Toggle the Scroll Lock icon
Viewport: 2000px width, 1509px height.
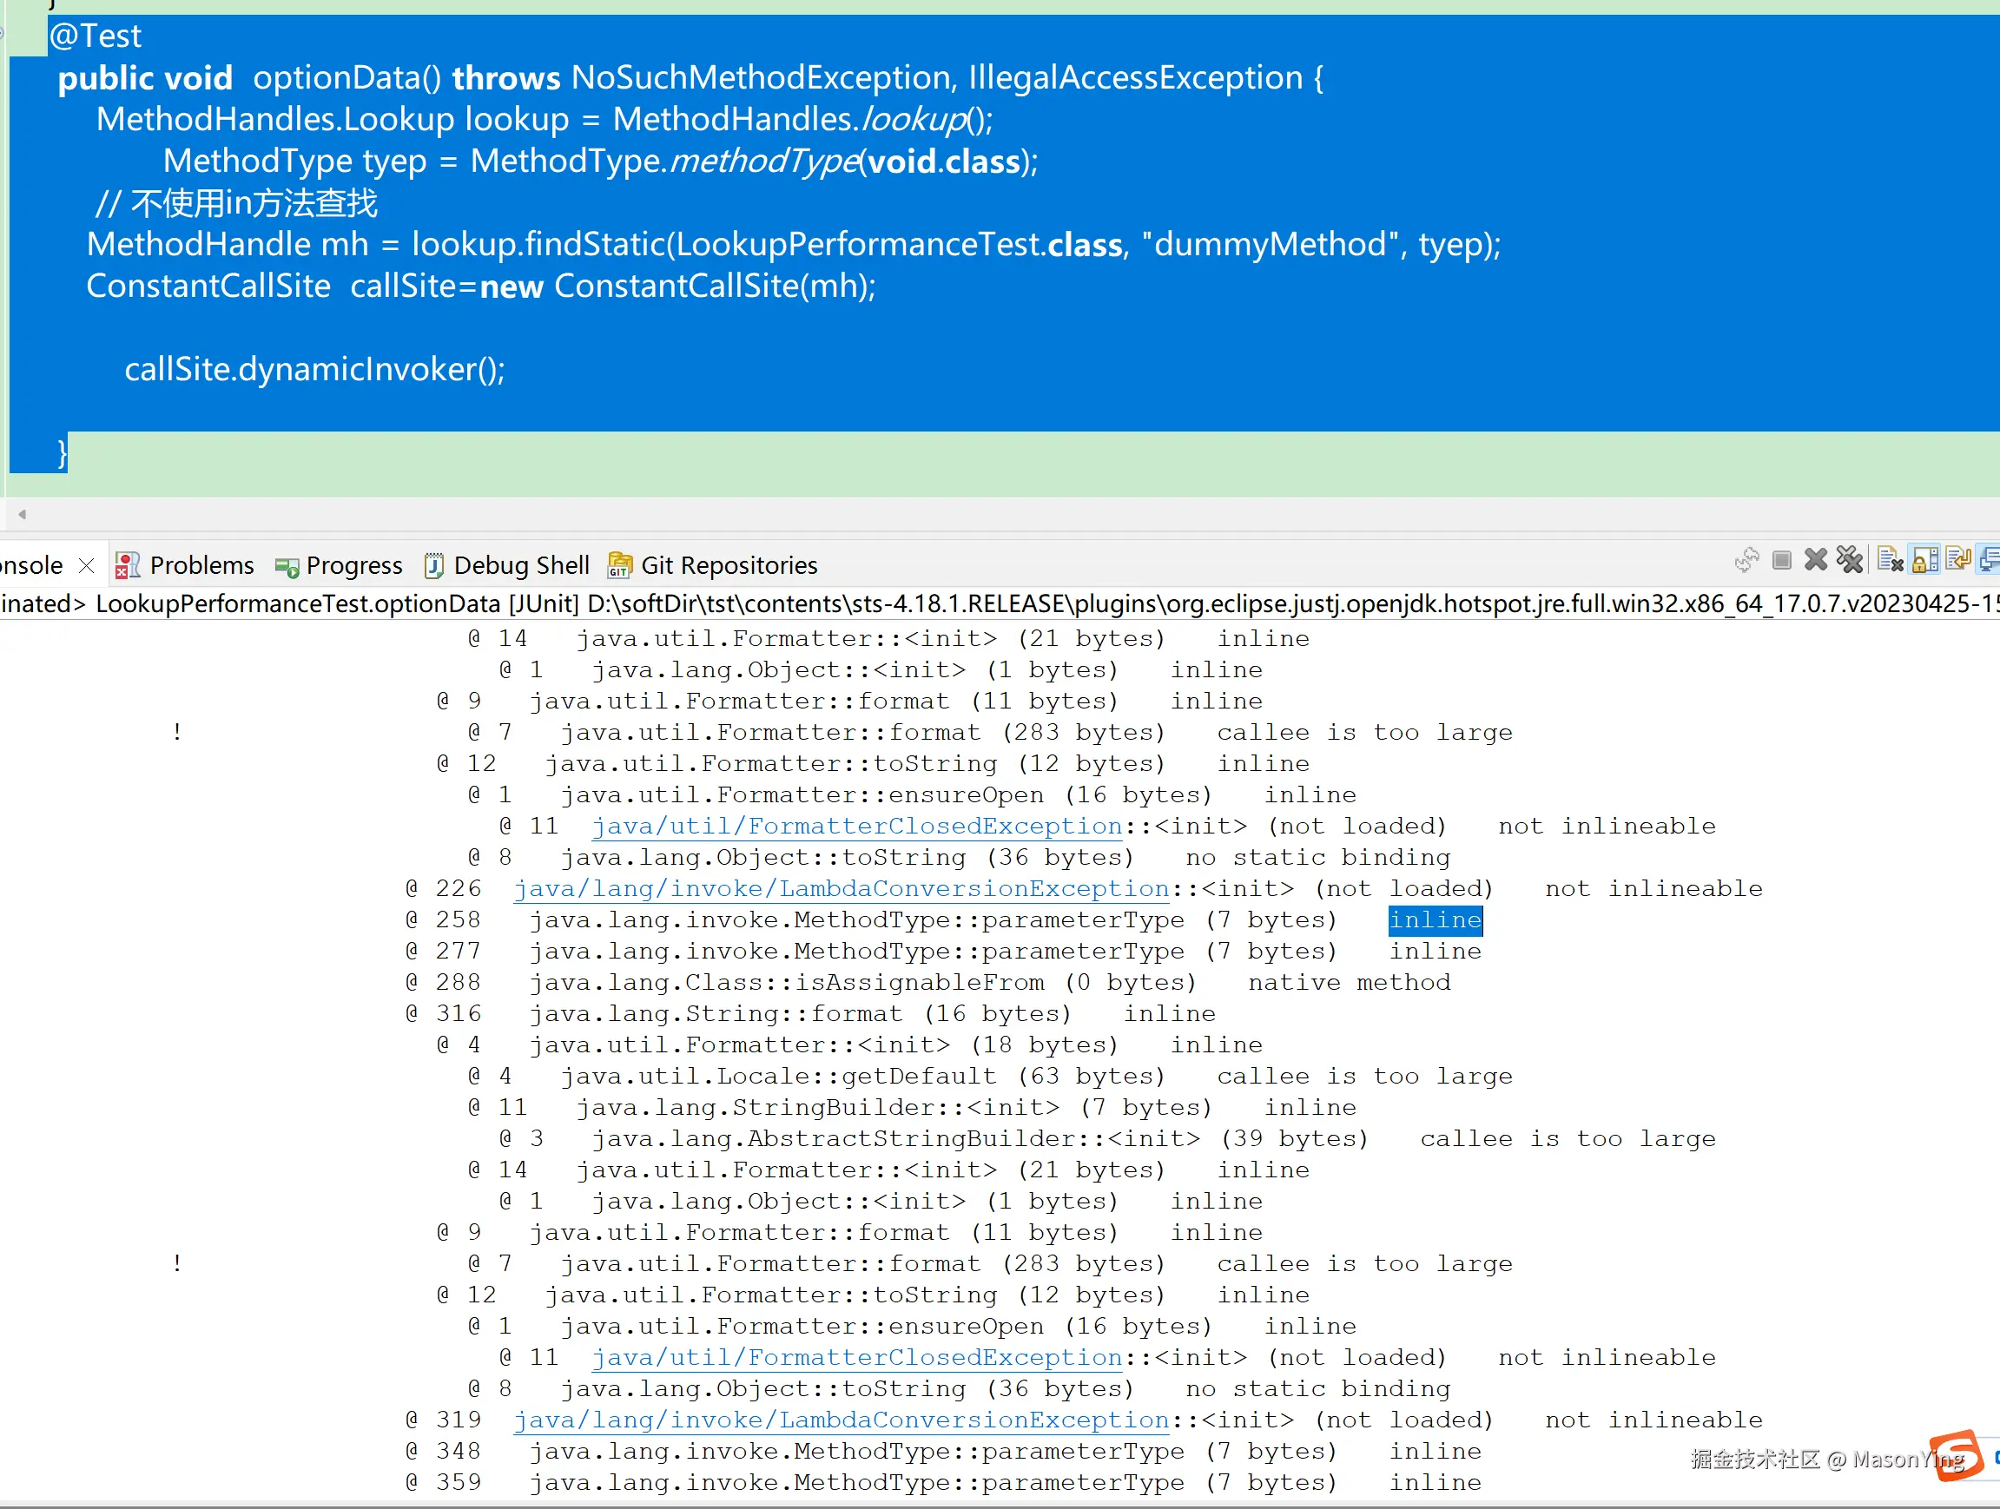tap(1925, 561)
